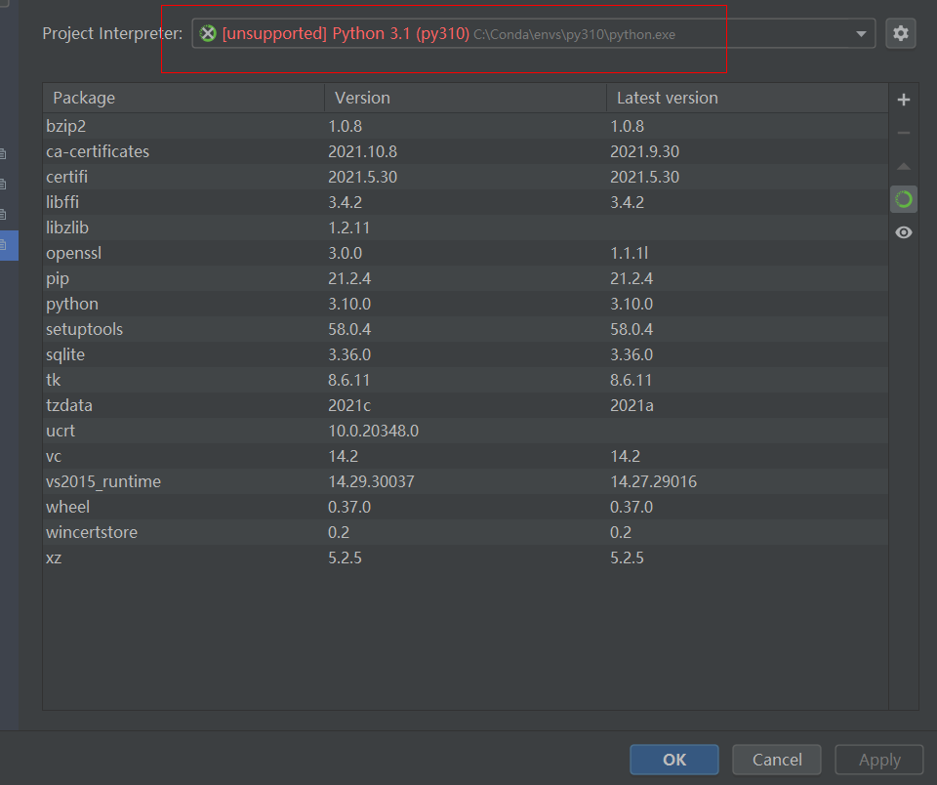Click the unsupported interpreter status icon
Viewport: 937px width, 785px height.
tap(208, 33)
